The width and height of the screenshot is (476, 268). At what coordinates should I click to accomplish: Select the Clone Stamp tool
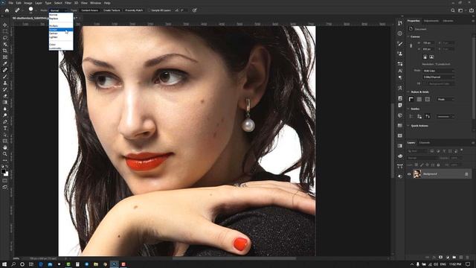coord(5,83)
